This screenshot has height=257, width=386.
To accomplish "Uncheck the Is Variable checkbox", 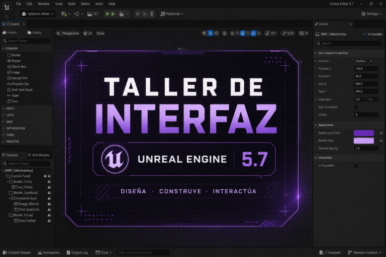I will pos(365,34).
